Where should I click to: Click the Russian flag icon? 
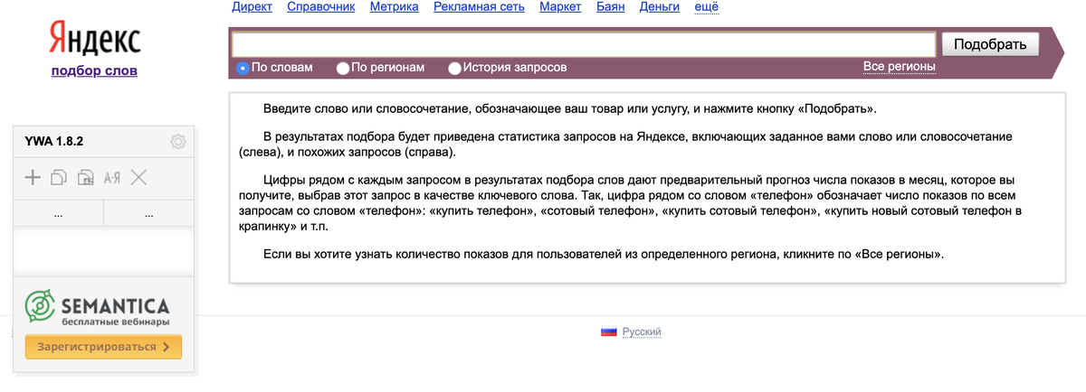click(x=608, y=331)
